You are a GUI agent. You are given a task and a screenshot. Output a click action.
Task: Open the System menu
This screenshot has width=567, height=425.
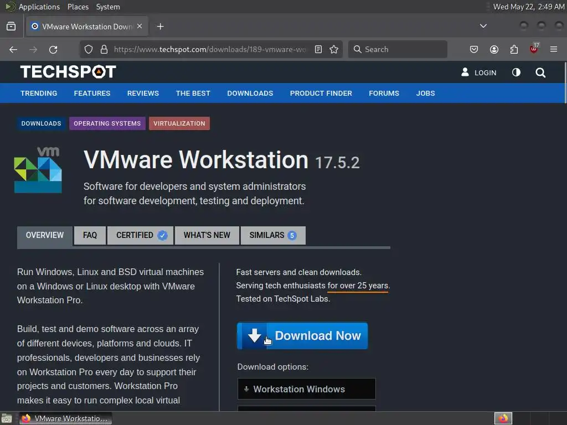[x=108, y=7]
